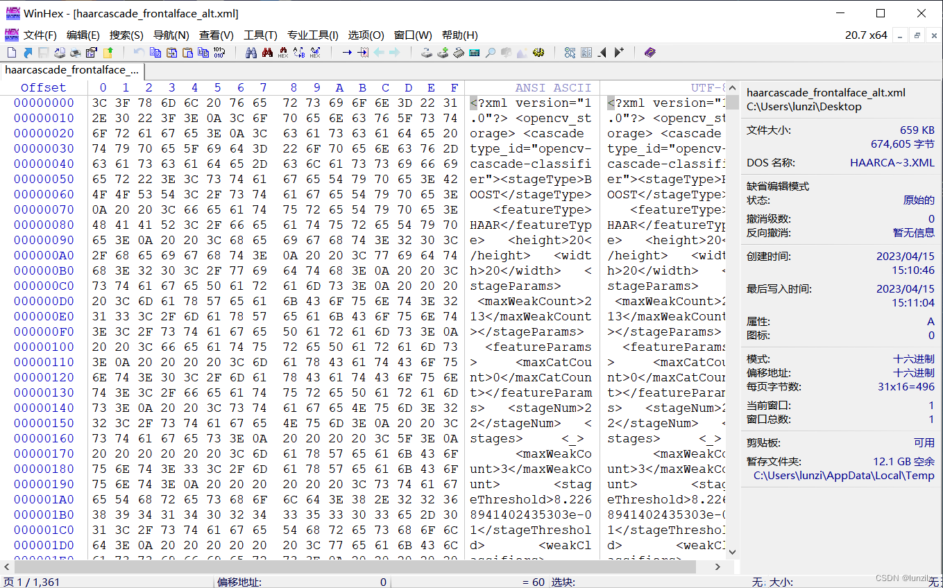Open the Calculator toolbar icon
Viewport: 943px width, 588px height.
click(x=475, y=53)
